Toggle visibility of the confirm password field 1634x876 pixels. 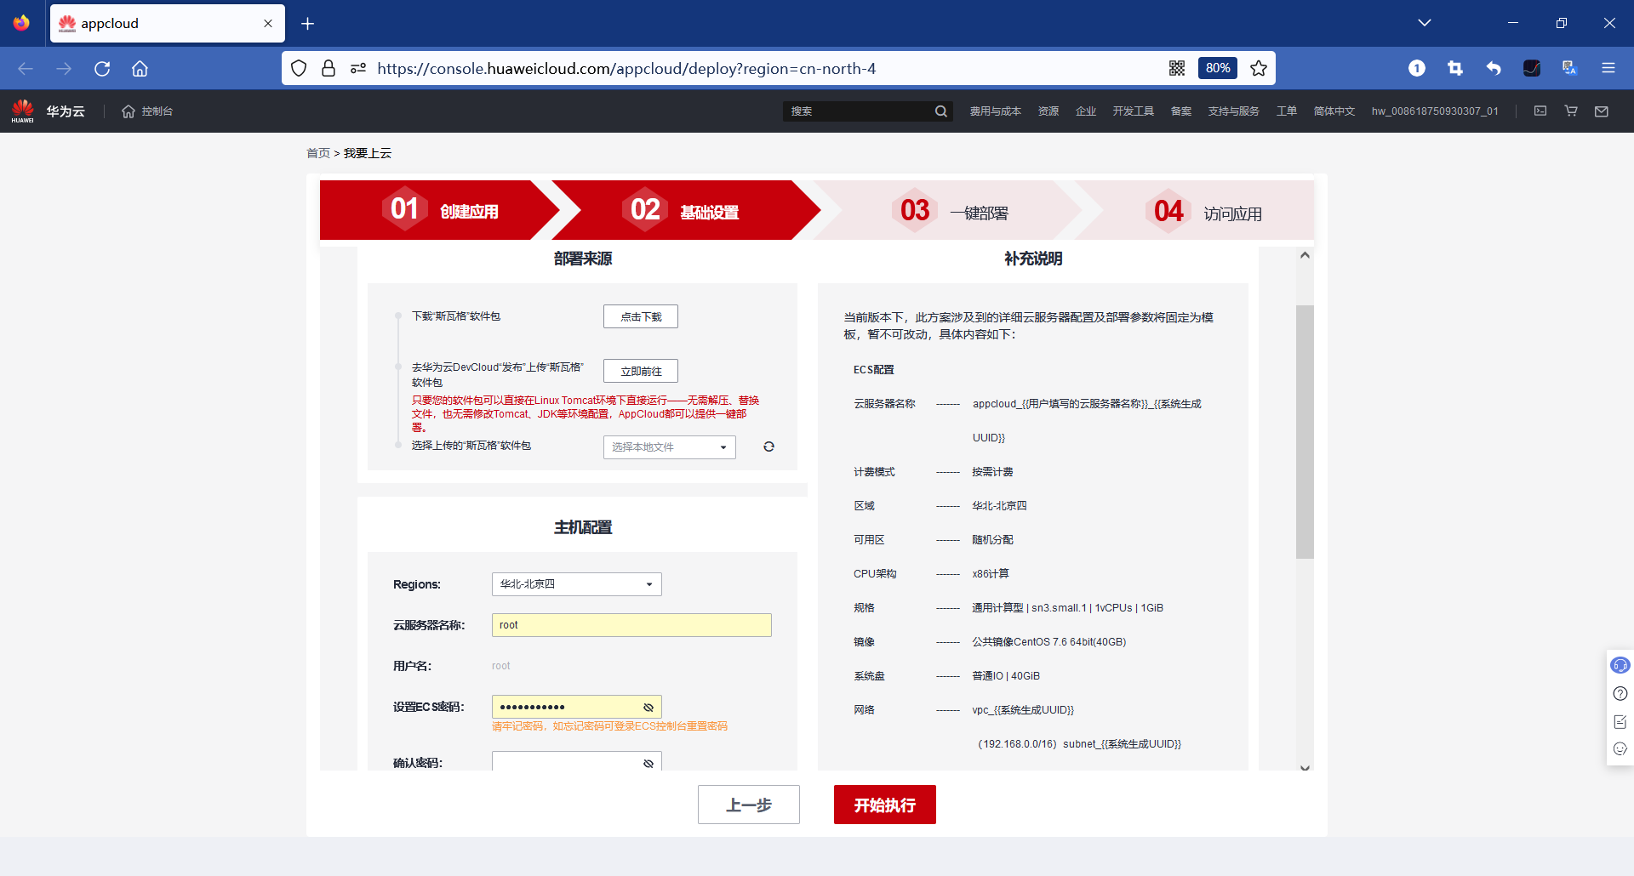pyautogui.click(x=649, y=761)
